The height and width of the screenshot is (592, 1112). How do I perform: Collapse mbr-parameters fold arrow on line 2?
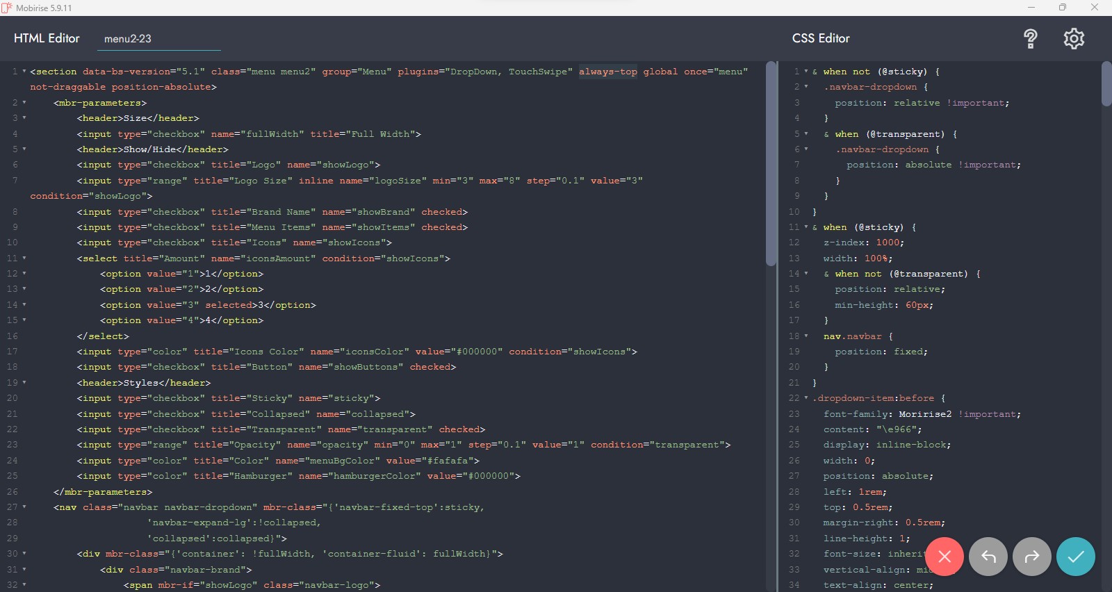tap(24, 103)
